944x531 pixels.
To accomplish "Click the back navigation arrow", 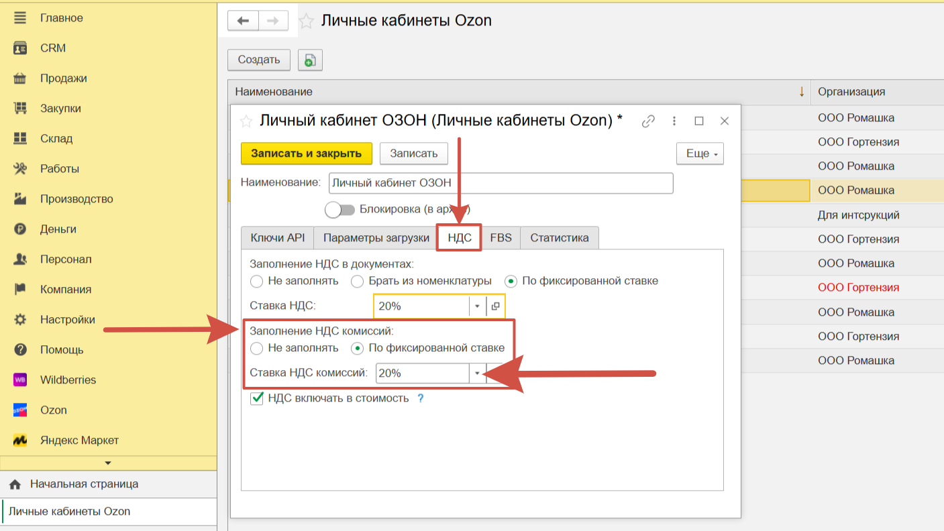I will 243,21.
